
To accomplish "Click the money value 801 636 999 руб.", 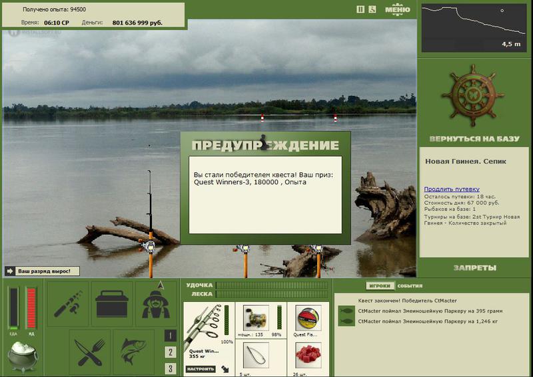I will coord(137,23).
